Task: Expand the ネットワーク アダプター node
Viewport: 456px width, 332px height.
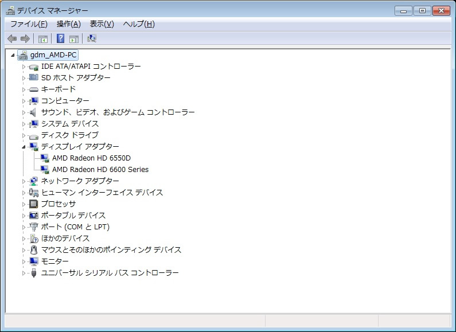Action: click(x=24, y=181)
